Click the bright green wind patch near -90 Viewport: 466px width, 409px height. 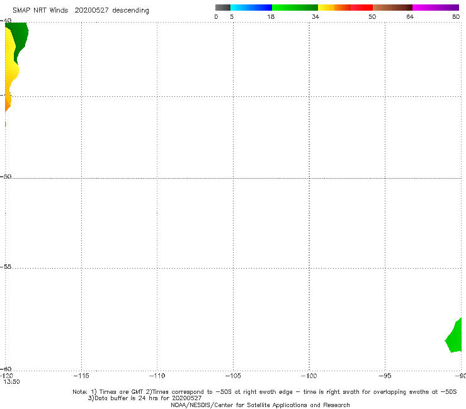455,337
